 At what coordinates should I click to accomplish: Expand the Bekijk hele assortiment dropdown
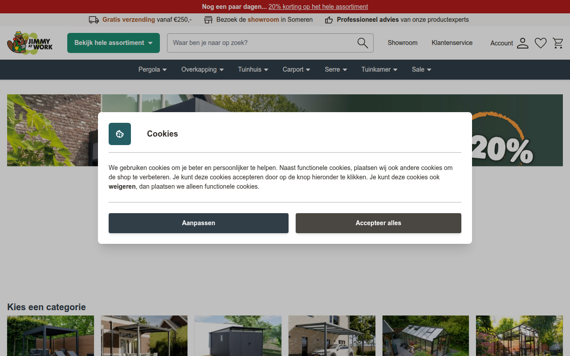coord(114,43)
